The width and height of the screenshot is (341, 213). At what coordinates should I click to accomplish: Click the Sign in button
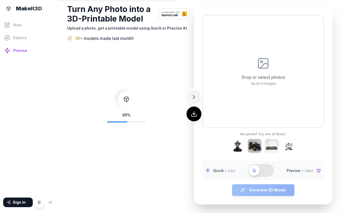pos(18,202)
